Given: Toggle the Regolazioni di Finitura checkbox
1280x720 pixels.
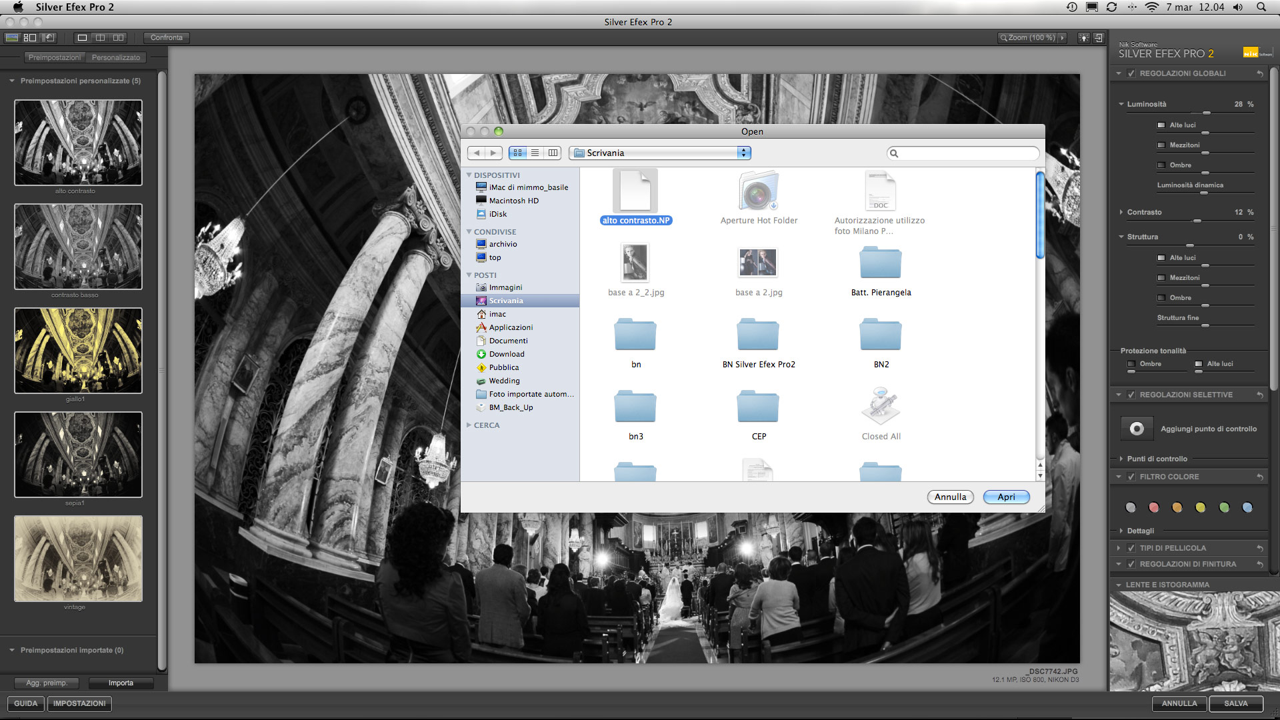Looking at the screenshot, I should point(1131,564).
